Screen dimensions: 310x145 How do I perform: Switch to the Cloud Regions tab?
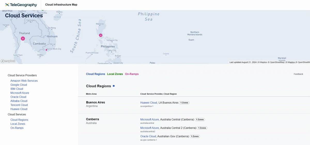pyautogui.click(x=96, y=74)
